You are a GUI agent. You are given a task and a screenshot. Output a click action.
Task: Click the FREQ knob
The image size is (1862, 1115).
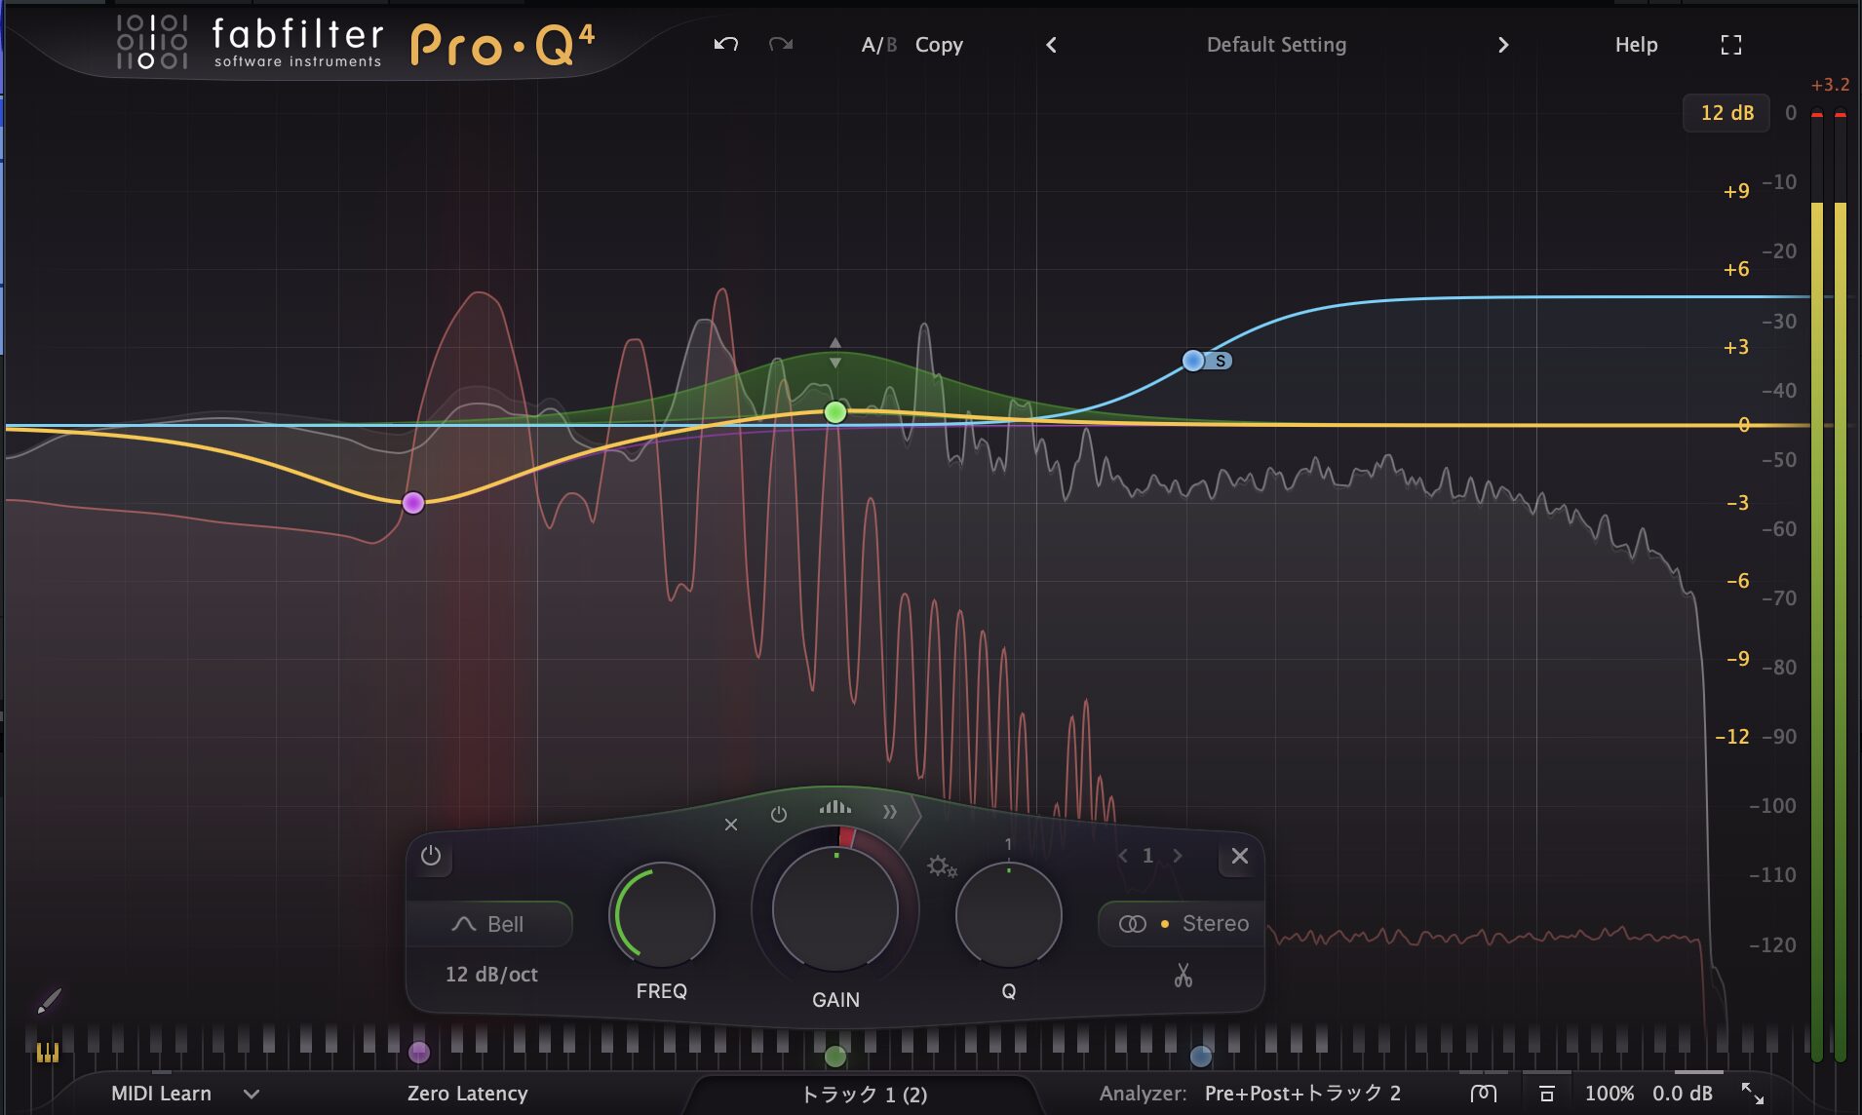point(662,914)
